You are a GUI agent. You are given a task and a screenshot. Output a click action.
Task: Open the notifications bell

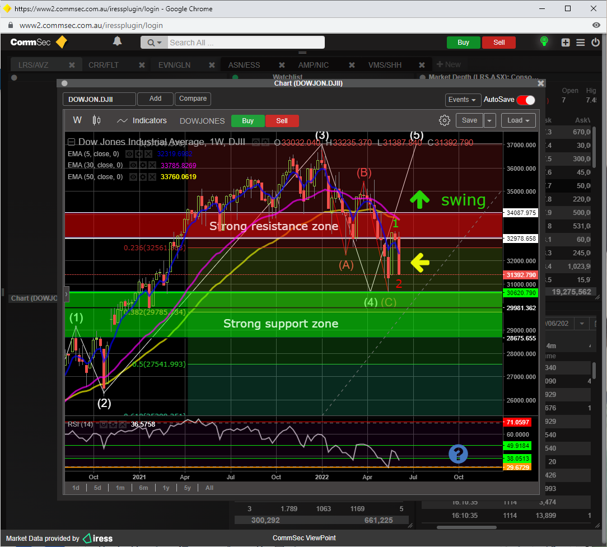pos(117,41)
